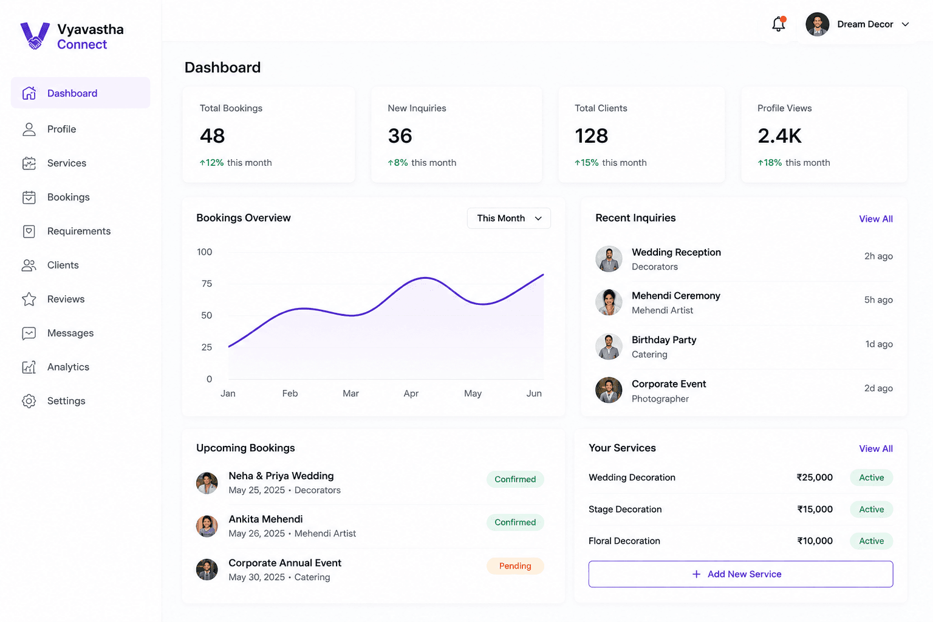
Task: Go to Dashboard in the sidebar
Action: 81,93
